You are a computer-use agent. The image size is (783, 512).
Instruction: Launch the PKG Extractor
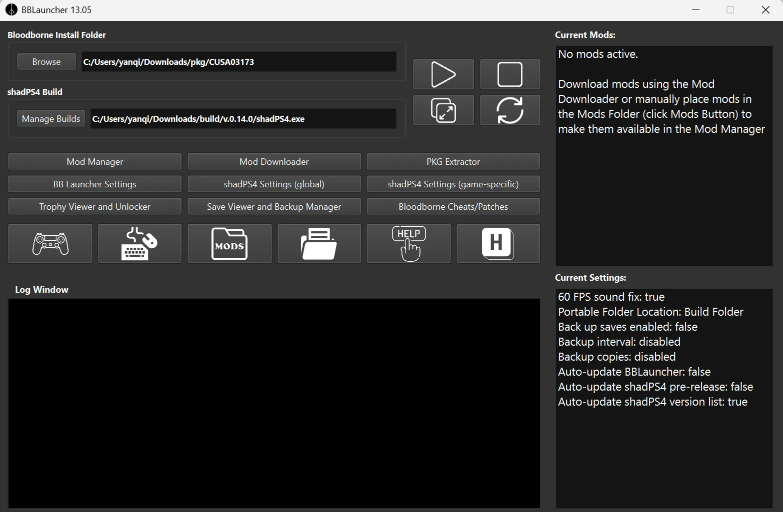[453, 162]
